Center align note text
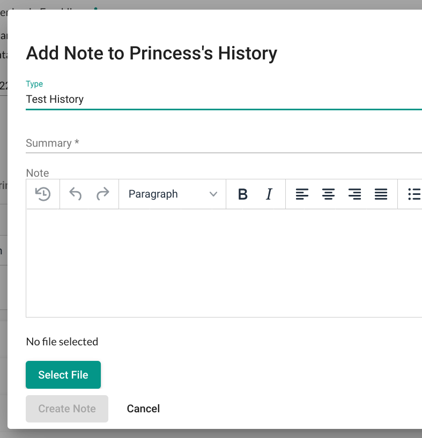This screenshot has height=438, width=422. pyautogui.click(x=328, y=194)
